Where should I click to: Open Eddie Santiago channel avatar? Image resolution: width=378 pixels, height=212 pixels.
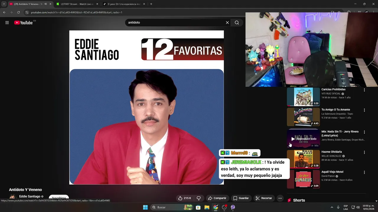tap(12, 197)
